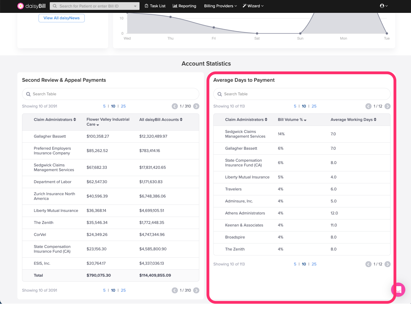
Task: Select CorVel row
Action: (110, 235)
